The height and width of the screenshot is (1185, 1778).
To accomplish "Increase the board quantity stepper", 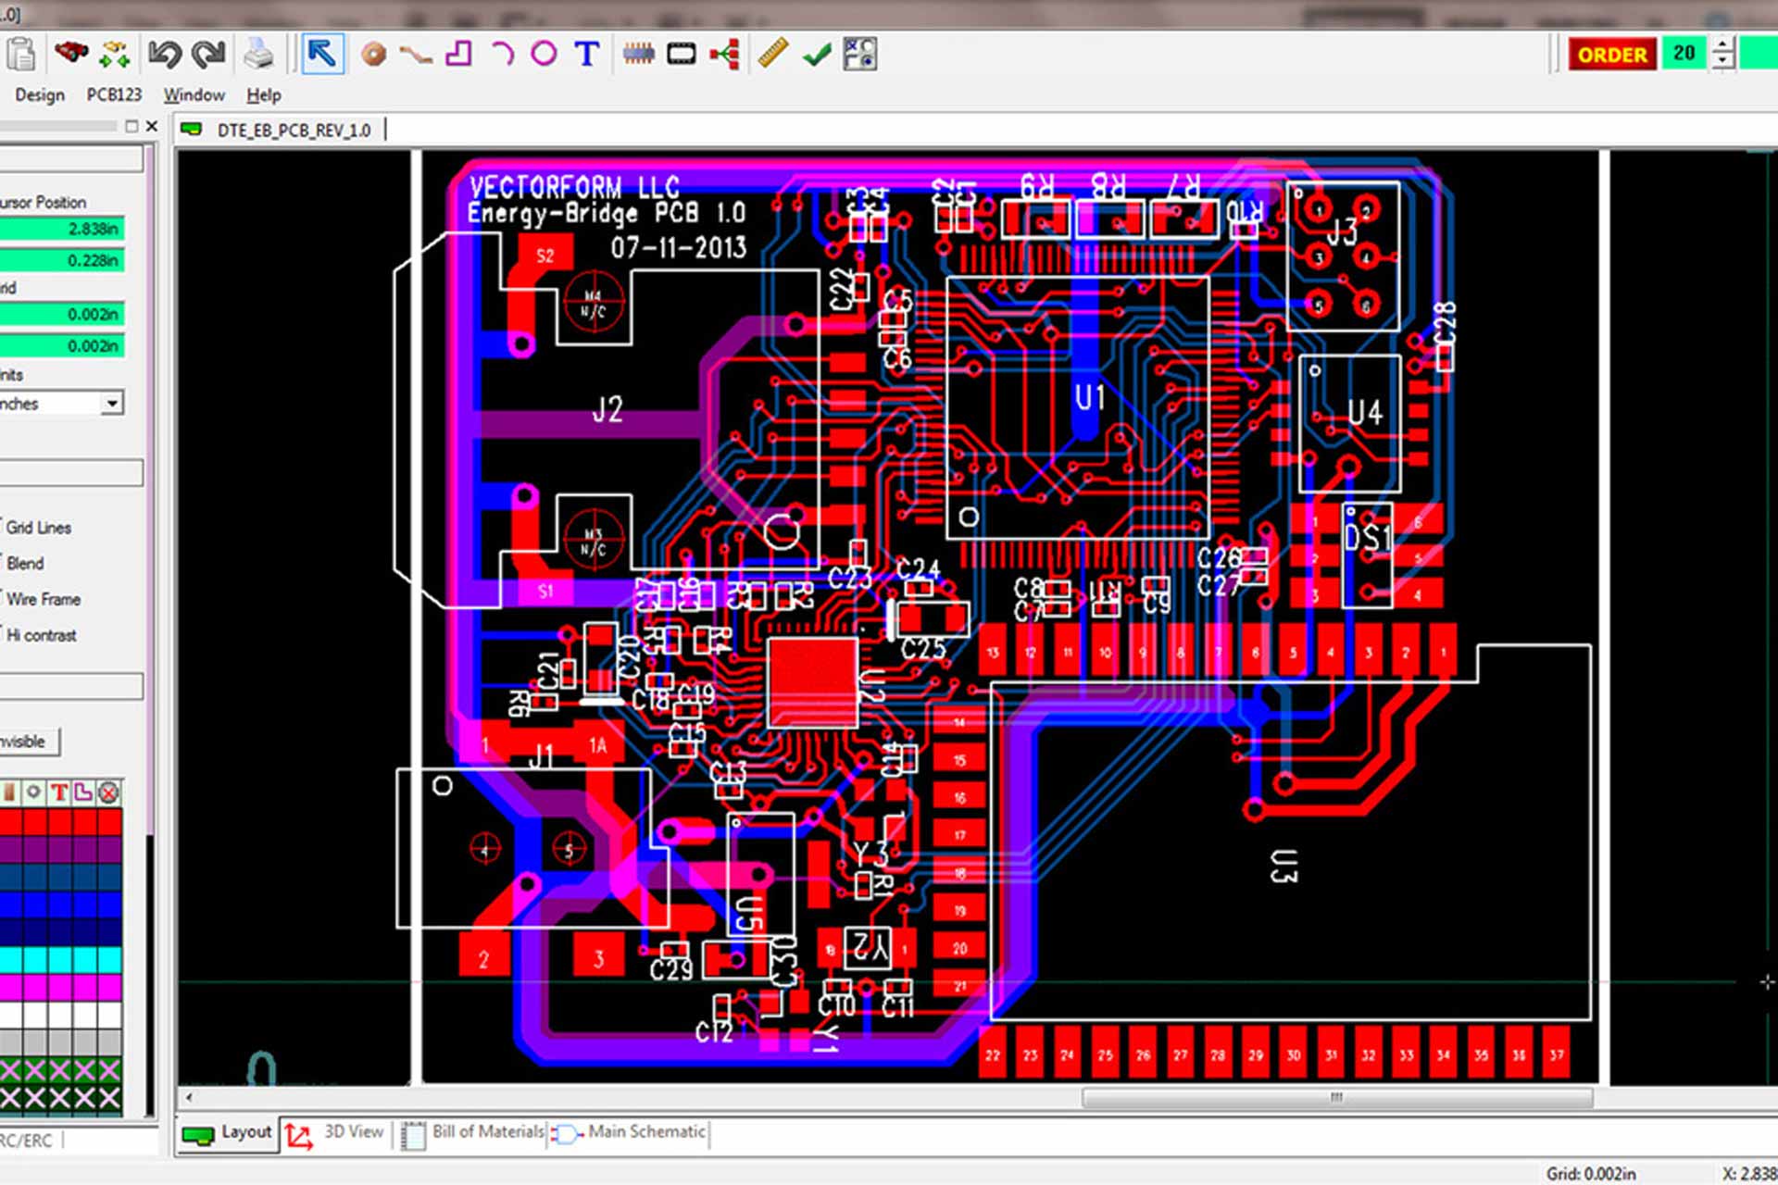I will 1722,44.
